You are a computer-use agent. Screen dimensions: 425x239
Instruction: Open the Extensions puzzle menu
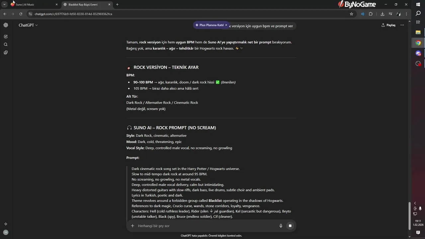[x=371, y=14]
